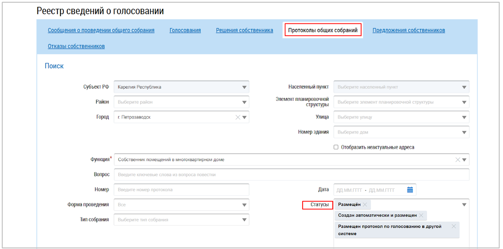Clear the selected city г. Петрозаводск
The height and width of the screenshot is (249, 503).
pos(238,117)
